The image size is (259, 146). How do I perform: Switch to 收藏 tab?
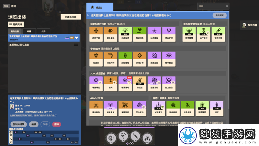pyautogui.click(x=29, y=31)
